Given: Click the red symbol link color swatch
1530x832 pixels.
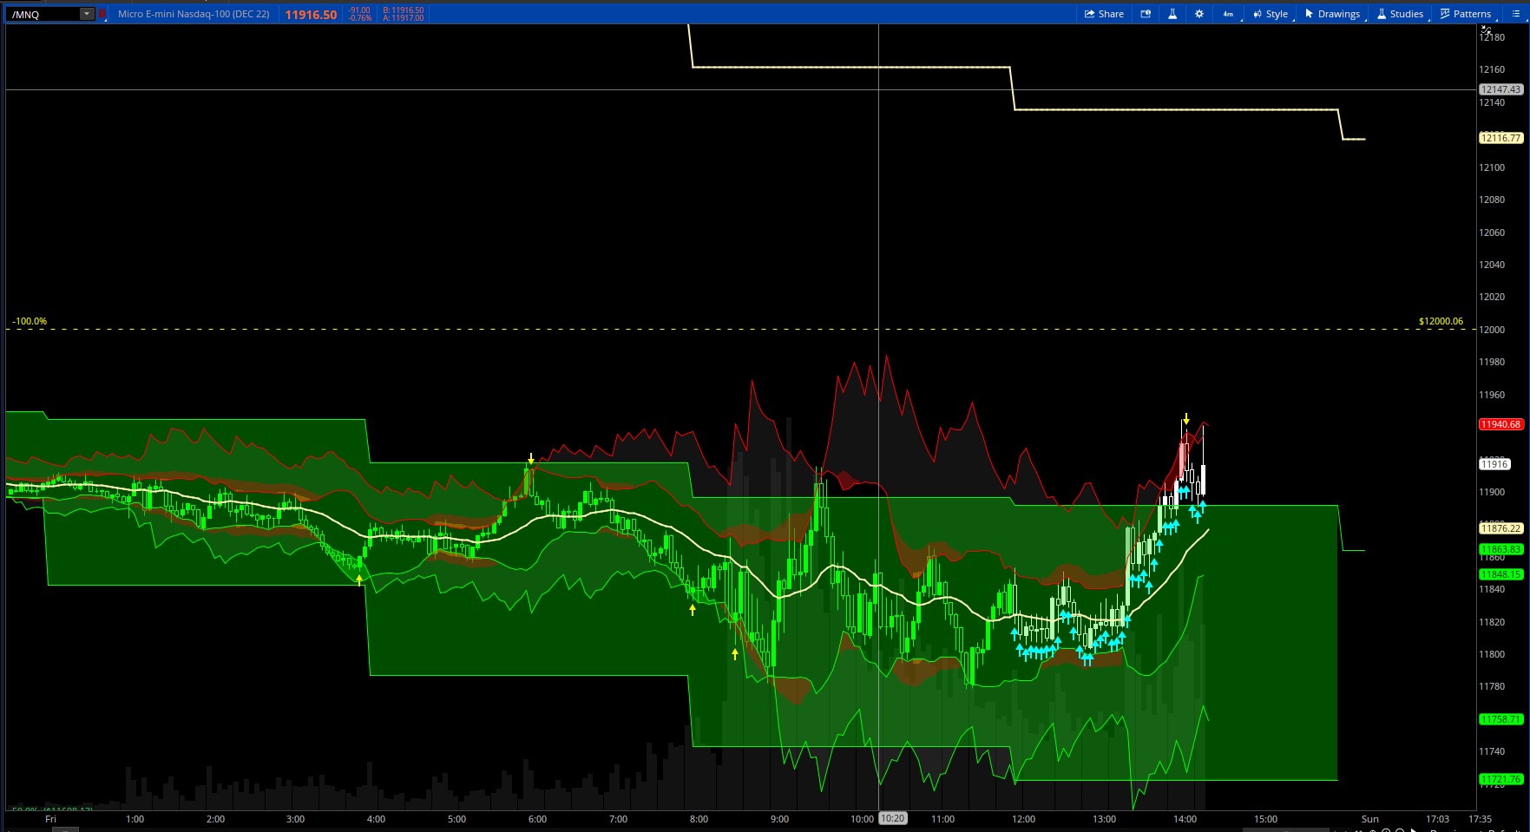Looking at the screenshot, I should 102,13.
